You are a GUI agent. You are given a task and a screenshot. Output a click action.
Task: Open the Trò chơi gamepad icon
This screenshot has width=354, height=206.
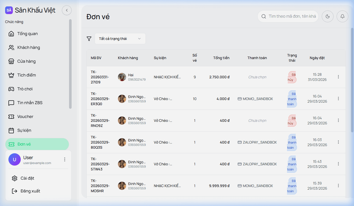(x=11, y=89)
